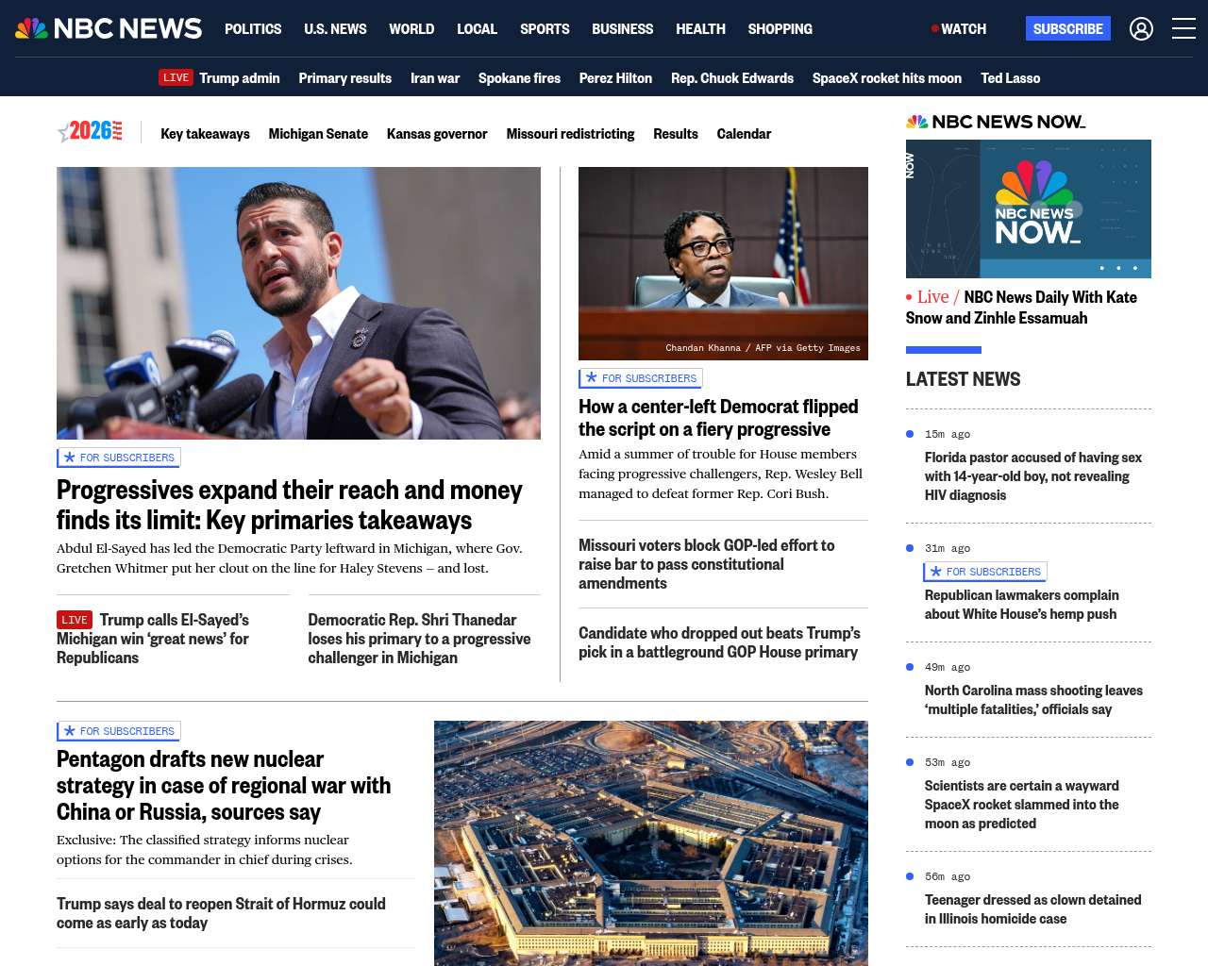1208x966 pixels.
Task: Click the '49m ago' timestamp
Action: click(x=948, y=667)
